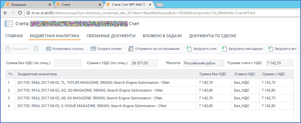Click the Загрузить акт button label
The image size is (301, 123).
(x=286, y=49)
